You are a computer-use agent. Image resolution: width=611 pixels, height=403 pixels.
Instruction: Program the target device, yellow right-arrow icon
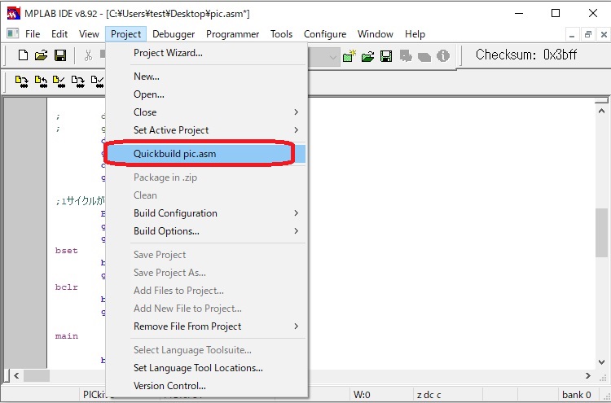22,81
